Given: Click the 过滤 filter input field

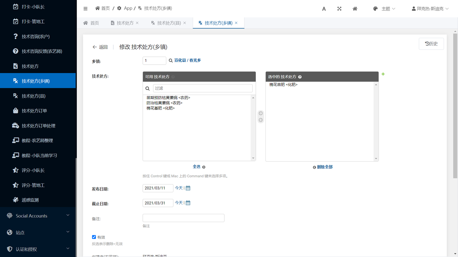Looking at the screenshot, I should tap(203, 88).
